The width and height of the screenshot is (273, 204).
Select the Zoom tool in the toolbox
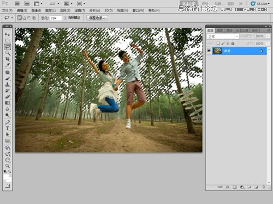7,166
